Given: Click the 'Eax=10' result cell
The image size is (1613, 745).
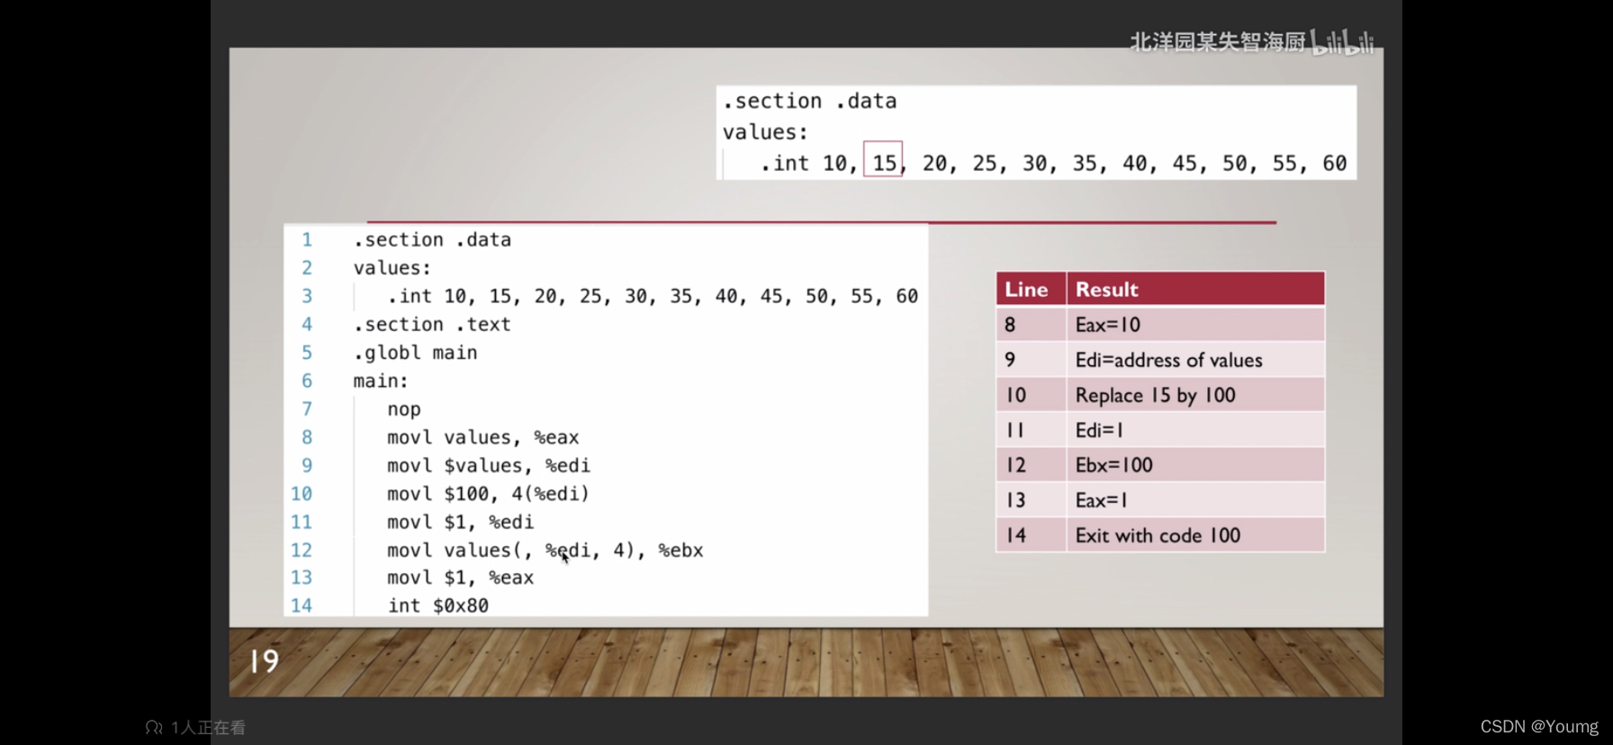Looking at the screenshot, I should (1195, 325).
